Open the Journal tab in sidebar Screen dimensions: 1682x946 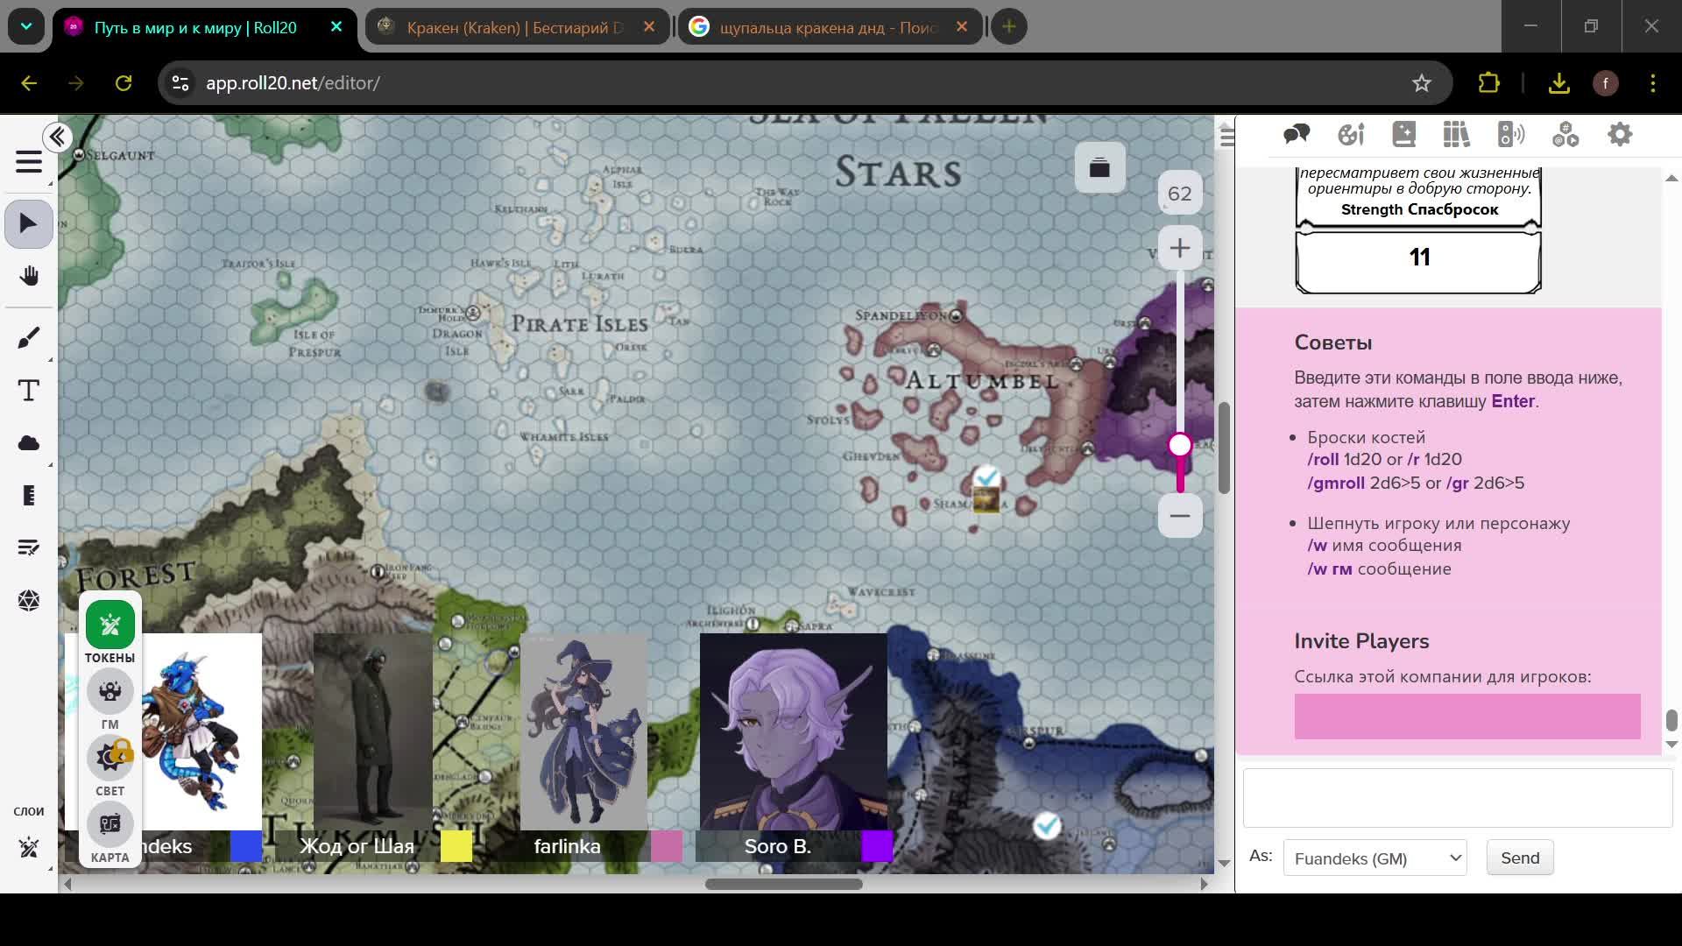(1403, 135)
